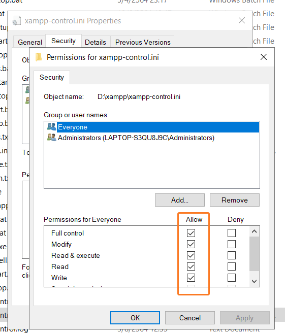Viewport: 285px width, 333px height.
Task: Click the folder icon in Permissions title bar
Action: pos(39,57)
